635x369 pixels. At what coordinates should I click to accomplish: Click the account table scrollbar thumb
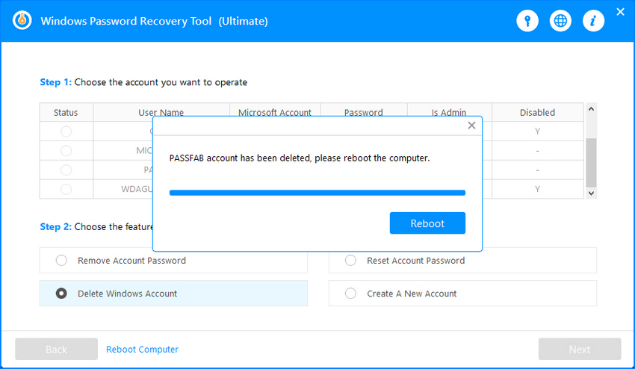pyautogui.click(x=591, y=163)
